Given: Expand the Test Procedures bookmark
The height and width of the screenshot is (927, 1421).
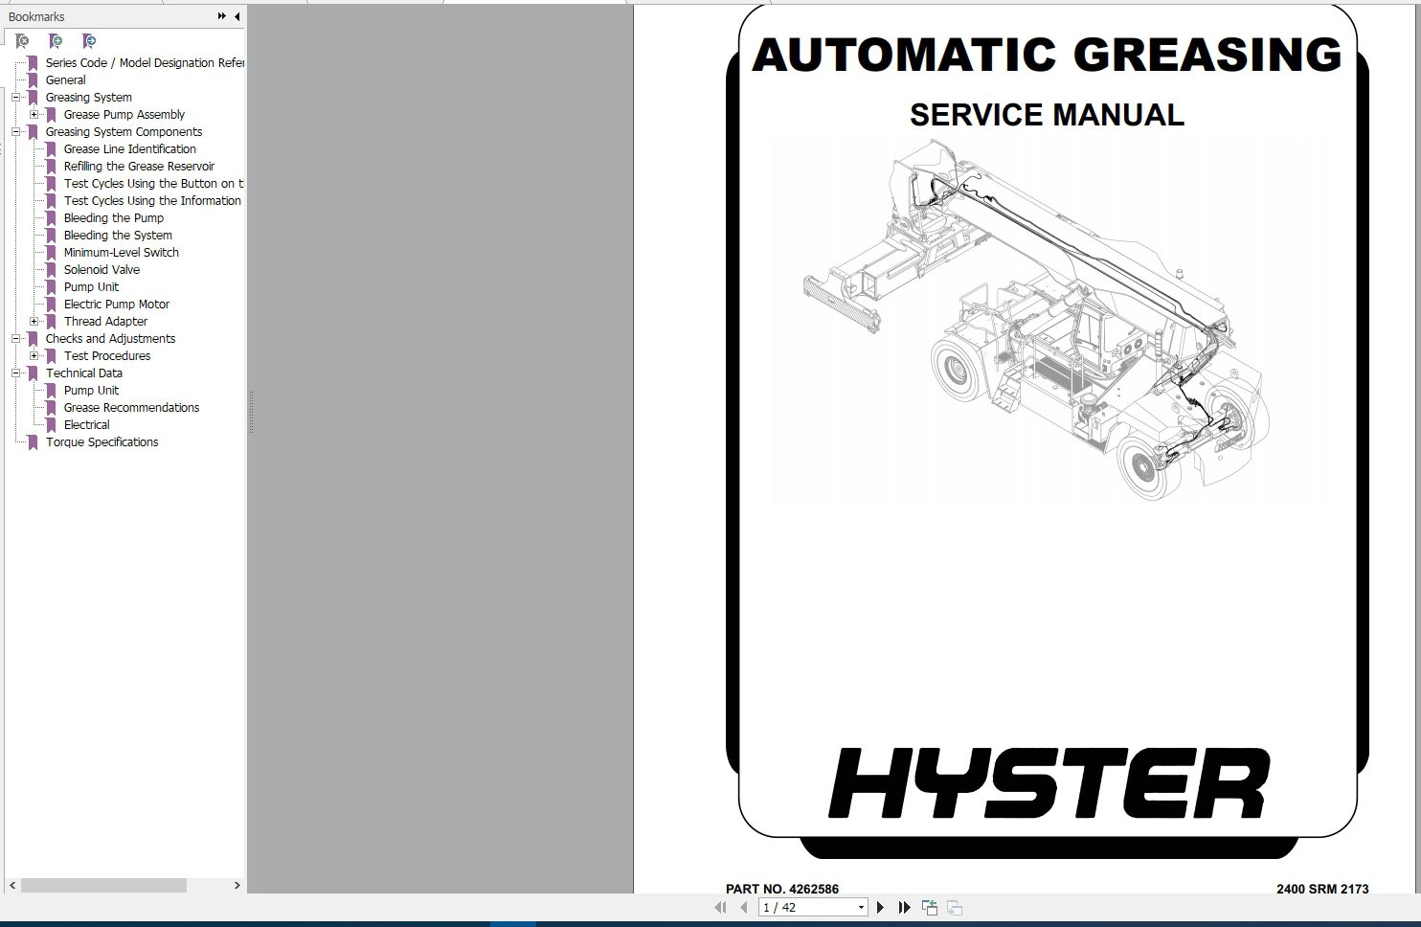Looking at the screenshot, I should 34,356.
